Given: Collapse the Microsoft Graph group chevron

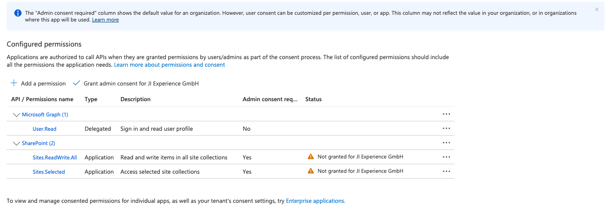Looking at the screenshot, I should coord(17,115).
